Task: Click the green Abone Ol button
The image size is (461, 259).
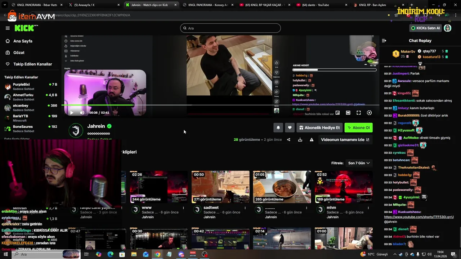Action: (358, 128)
